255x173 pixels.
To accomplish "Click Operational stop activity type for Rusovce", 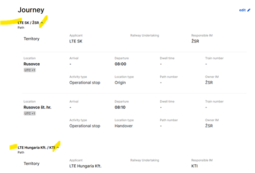I will (x=85, y=83).
